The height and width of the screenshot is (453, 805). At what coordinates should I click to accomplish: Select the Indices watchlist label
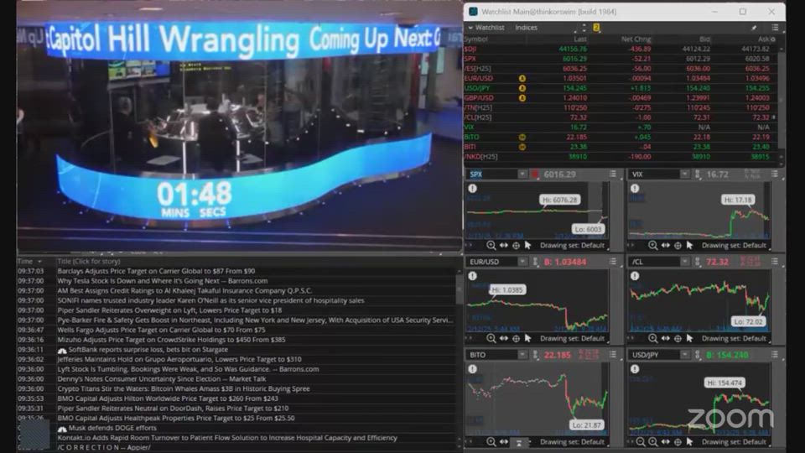coord(527,28)
